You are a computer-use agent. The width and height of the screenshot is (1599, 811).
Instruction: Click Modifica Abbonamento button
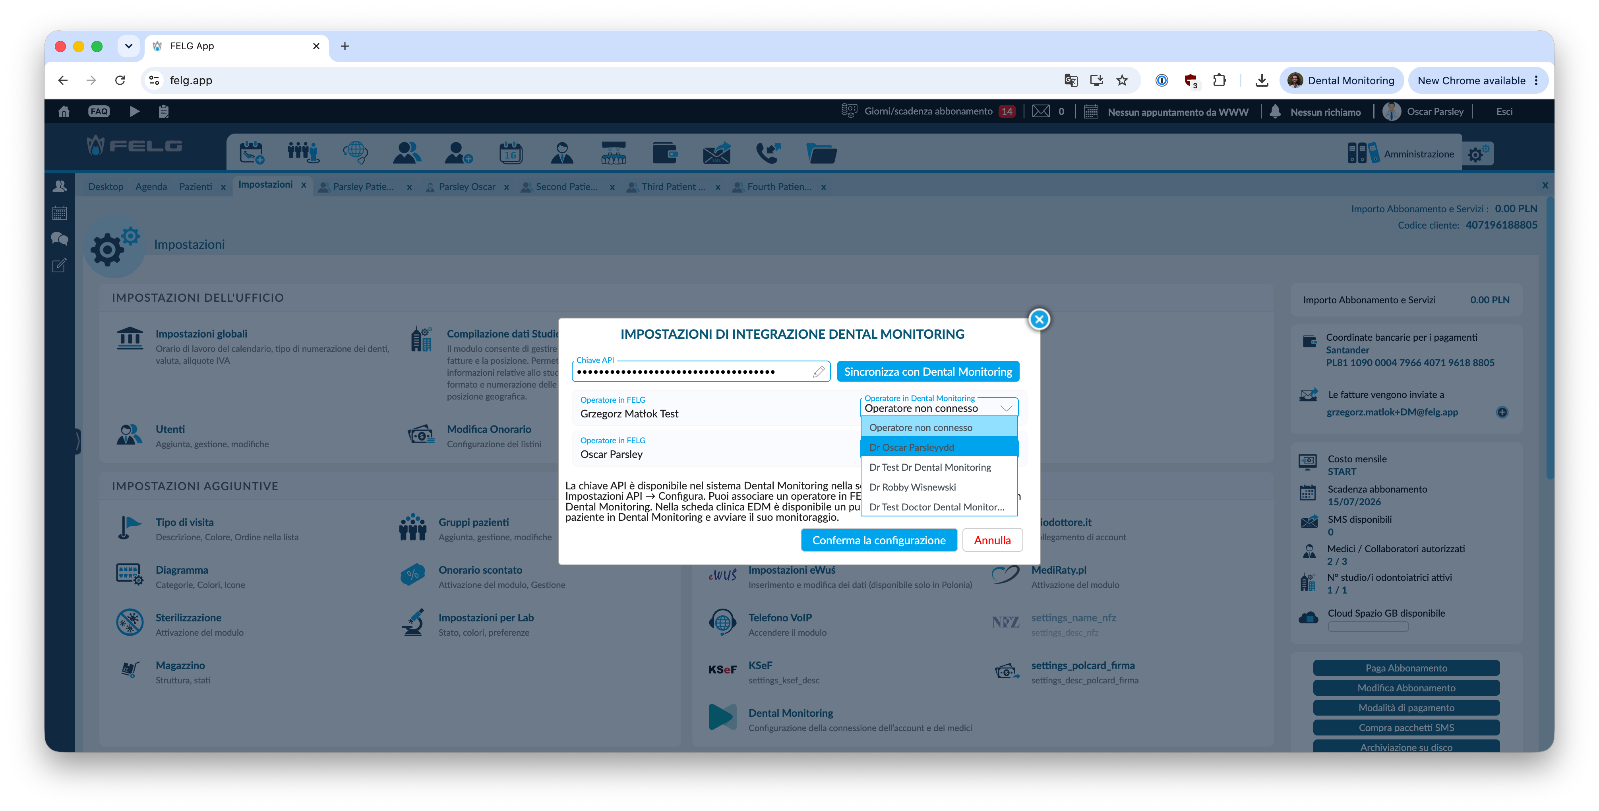(1406, 687)
